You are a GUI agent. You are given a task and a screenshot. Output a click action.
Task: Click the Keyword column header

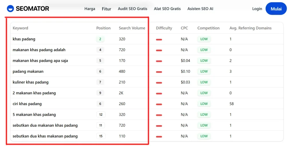(x=20, y=28)
